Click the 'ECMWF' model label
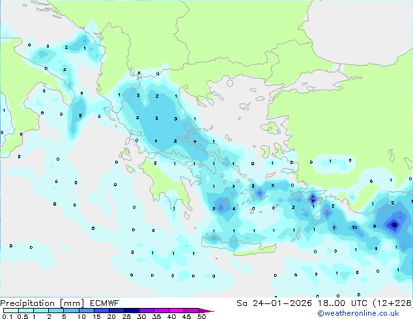413x319 pixels. coord(105,303)
